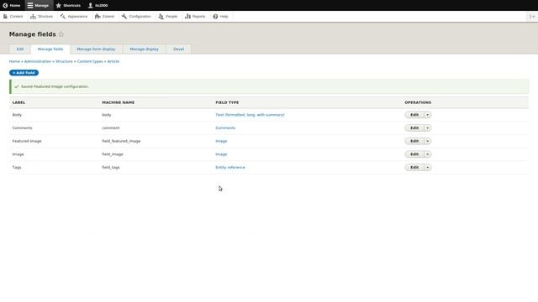Go to Home breadcrumb link

tap(14, 61)
